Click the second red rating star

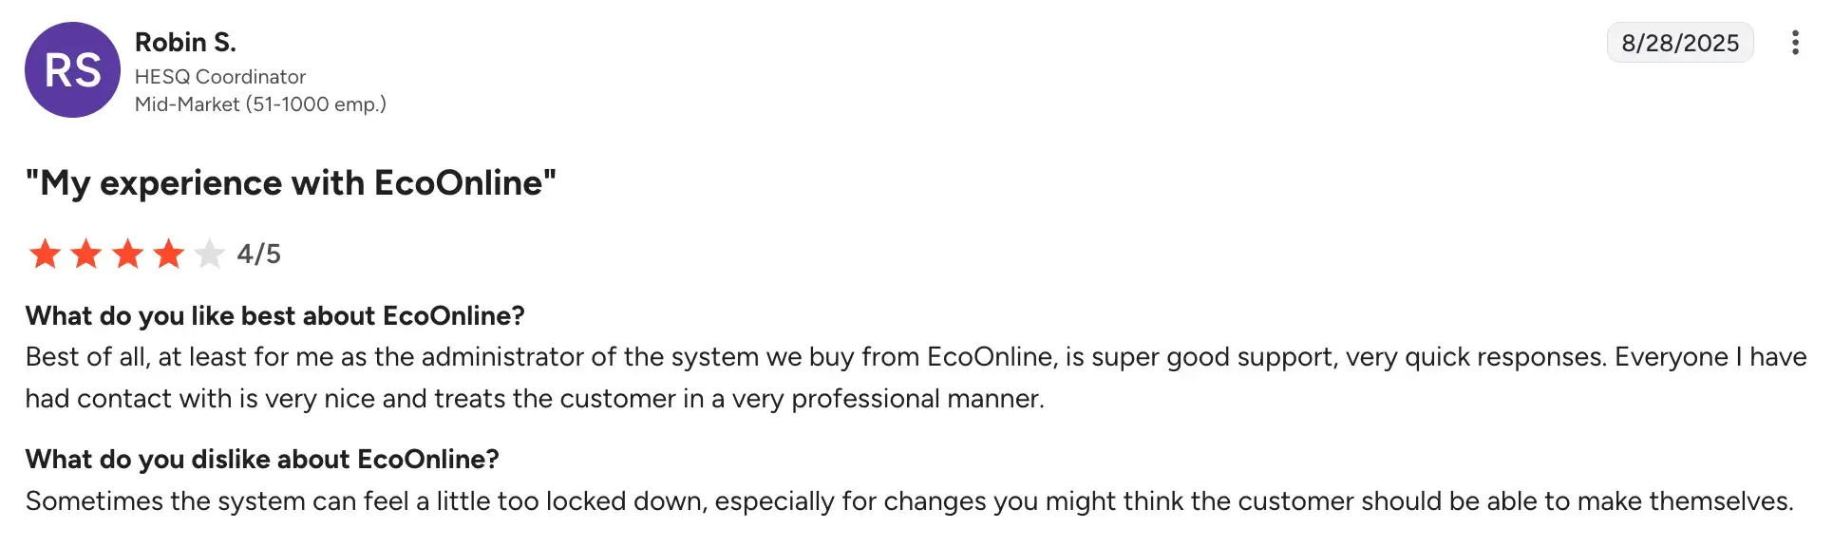coord(86,255)
